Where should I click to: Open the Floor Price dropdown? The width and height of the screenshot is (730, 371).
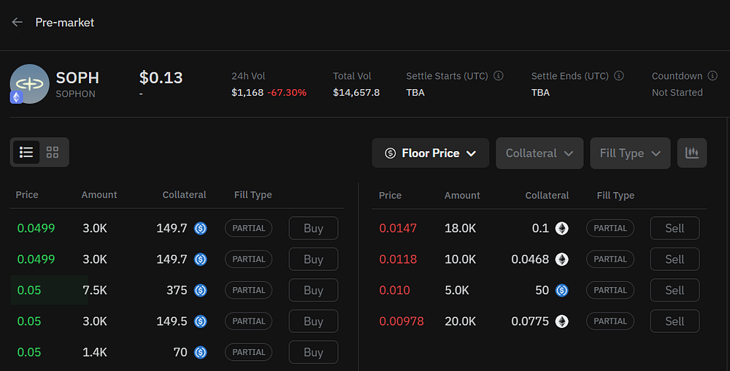point(430,153)
